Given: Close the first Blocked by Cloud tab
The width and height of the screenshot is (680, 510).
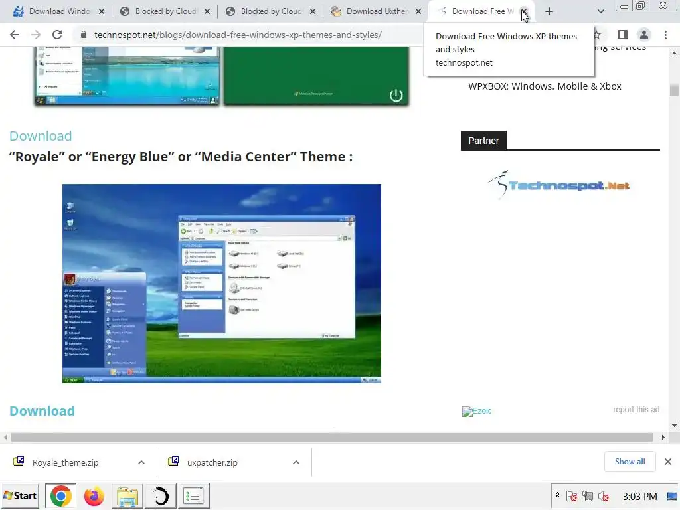Looking at the screenshot, I should pyautogui.click(x=207, y=12).
